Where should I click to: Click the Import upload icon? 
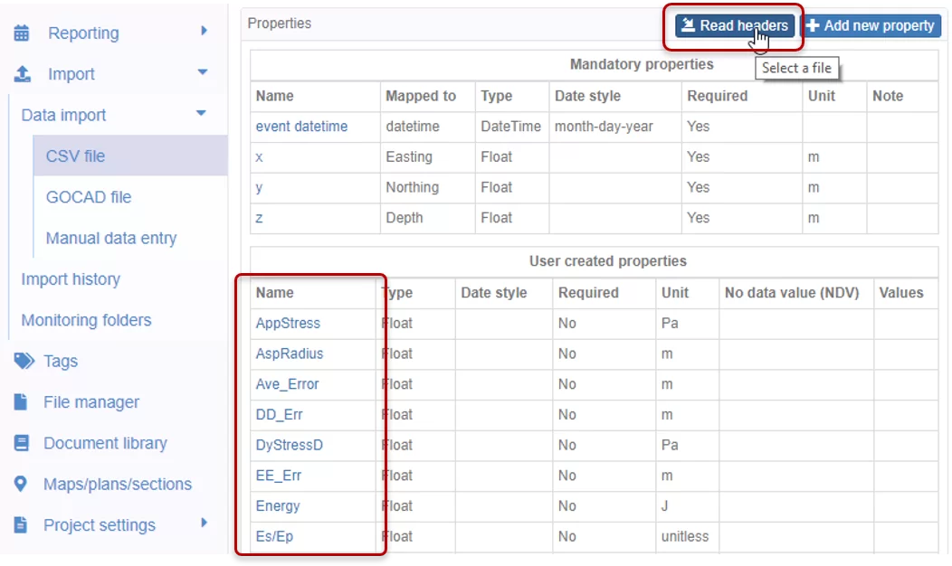click(x=23, y=74)
